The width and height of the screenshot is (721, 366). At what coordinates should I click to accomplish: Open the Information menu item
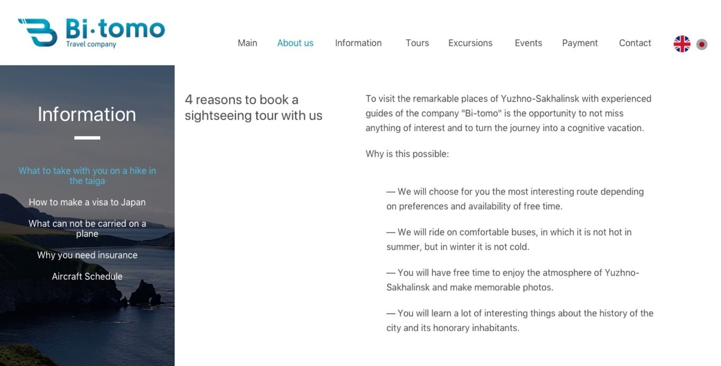(x=358, y=43)
